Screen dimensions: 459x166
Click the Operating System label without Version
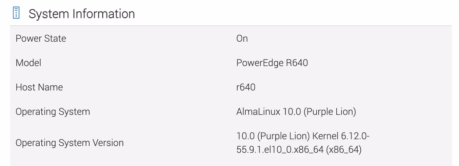[53, 111]
